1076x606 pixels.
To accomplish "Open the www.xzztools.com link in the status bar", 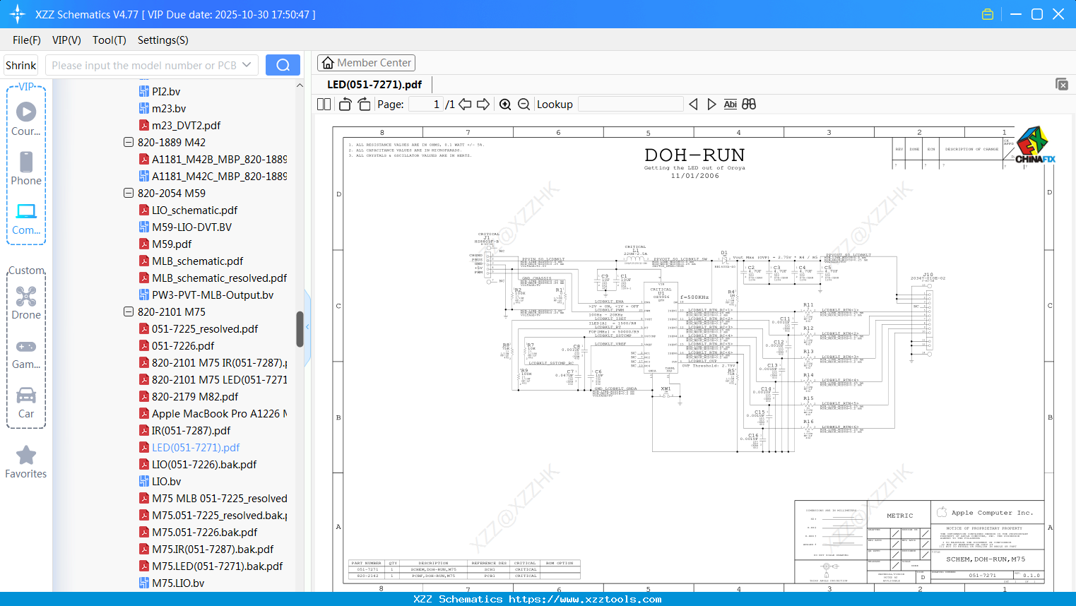I will point(585,599).
